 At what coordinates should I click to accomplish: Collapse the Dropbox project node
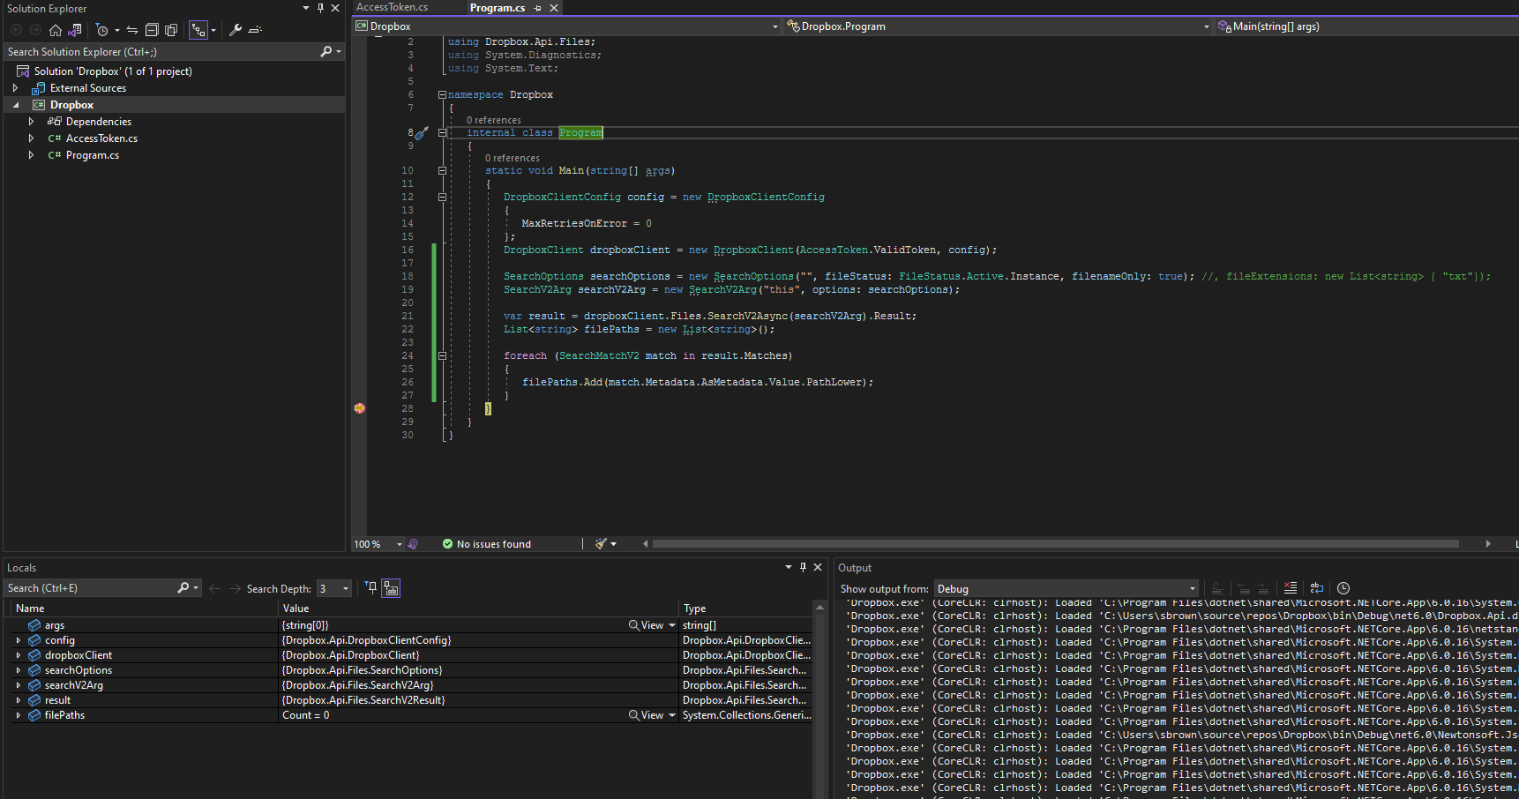click(15, 105)
